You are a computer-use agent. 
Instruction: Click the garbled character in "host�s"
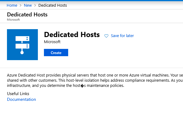(x=82, y=86)
